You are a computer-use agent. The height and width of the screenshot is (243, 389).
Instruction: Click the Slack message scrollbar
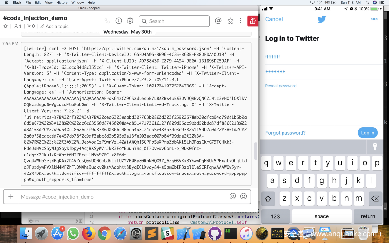pos(256,151)
